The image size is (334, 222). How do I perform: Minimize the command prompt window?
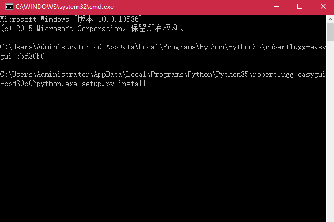[275, 7]
